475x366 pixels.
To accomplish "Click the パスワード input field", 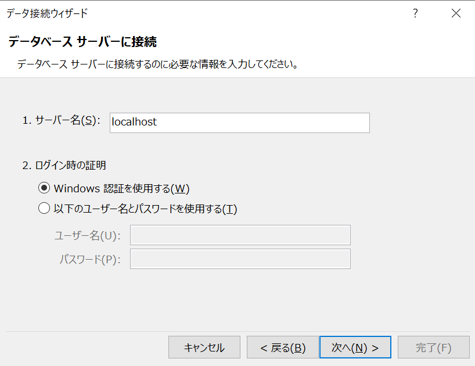I will 240,259.
